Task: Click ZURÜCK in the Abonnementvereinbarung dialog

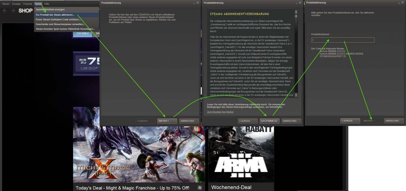Action: point(248,121)
